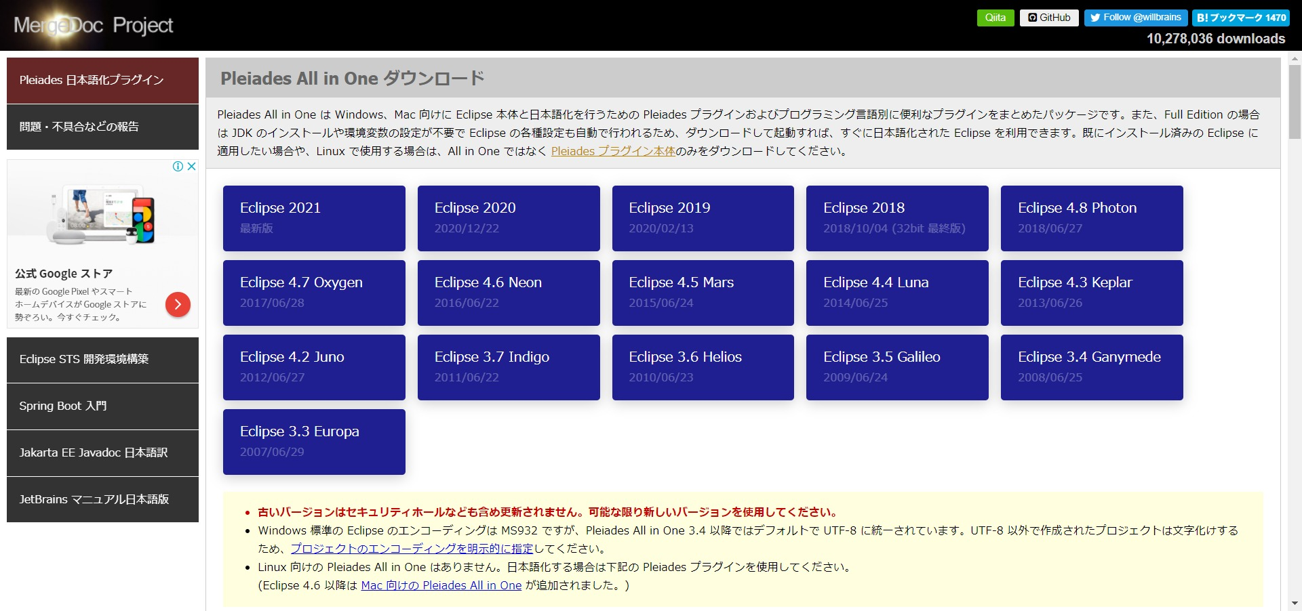This screenshot has height=611, width=1302.
Task: Select the Eclipse 4.5 Mars tile
Action: (x=703, y=293)
